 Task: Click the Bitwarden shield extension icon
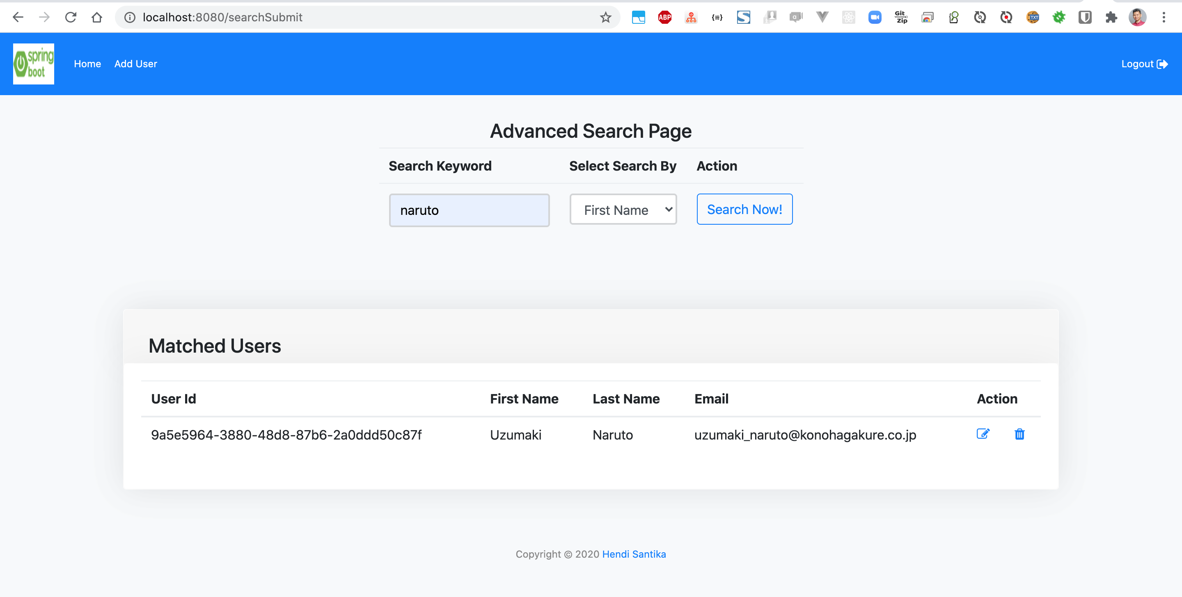(1085, 17)
